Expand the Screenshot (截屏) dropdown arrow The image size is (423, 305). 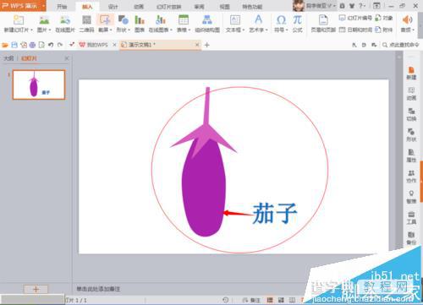pyautogui.click(x=111, y=30)
